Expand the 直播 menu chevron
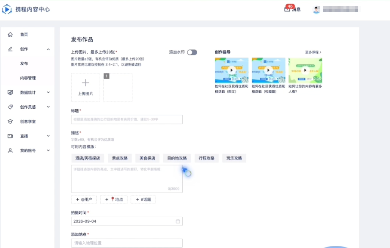 [x=48, y=136]
